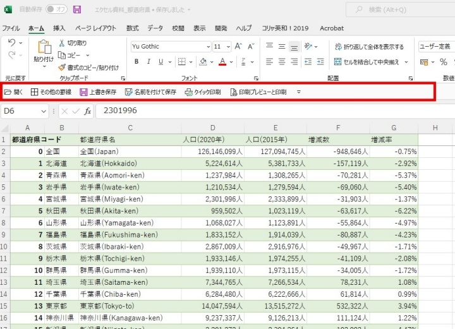Open the underline style dropdown arrow
This screenshot has height=329, width=455.
(170, 62)
